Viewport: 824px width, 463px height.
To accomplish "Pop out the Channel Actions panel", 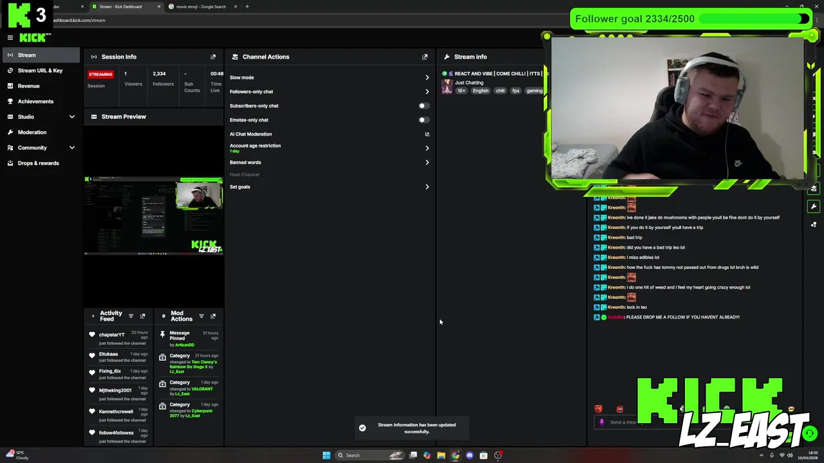I will point(425,57).
